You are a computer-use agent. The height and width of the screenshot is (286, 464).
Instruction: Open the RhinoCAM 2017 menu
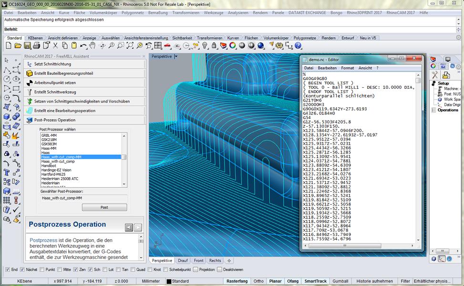click(401, 13)
